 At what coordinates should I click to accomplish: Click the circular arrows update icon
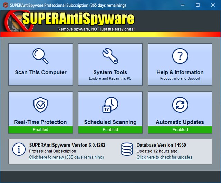pyautogui.click(x=180, y=105)
